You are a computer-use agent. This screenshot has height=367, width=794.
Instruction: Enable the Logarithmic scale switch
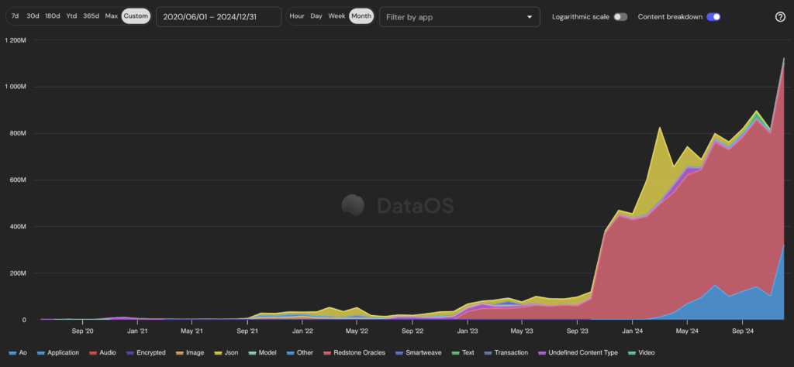point(620,17)
